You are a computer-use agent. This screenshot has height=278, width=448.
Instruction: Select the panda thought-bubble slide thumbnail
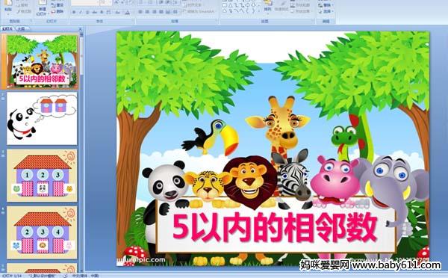42,118
